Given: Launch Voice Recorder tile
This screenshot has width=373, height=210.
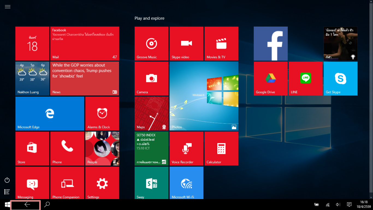Looking at the screenshot, I should coord(187,148).
